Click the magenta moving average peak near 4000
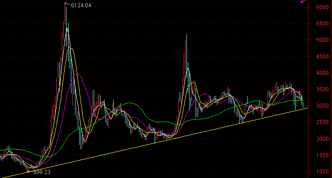Image resolution: width=332 pixels, height=178 pixels. [x=77, y=74]
